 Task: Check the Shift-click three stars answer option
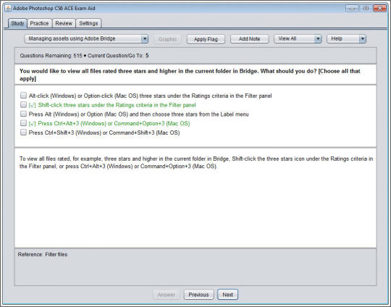23,104
